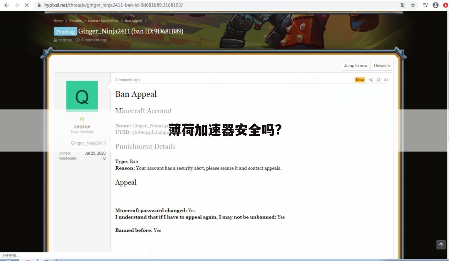449x261 pixels.
Task: Open the translate page icon
Action: click(x=403, y=5)
